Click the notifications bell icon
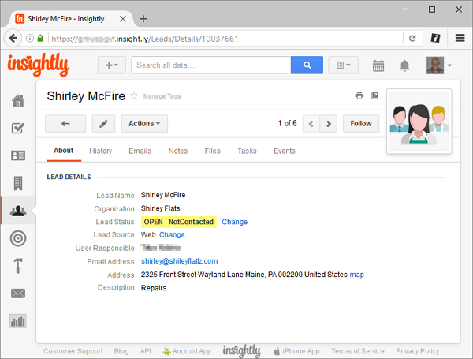The height and width of the screenshot is (359, 473). 404,65
